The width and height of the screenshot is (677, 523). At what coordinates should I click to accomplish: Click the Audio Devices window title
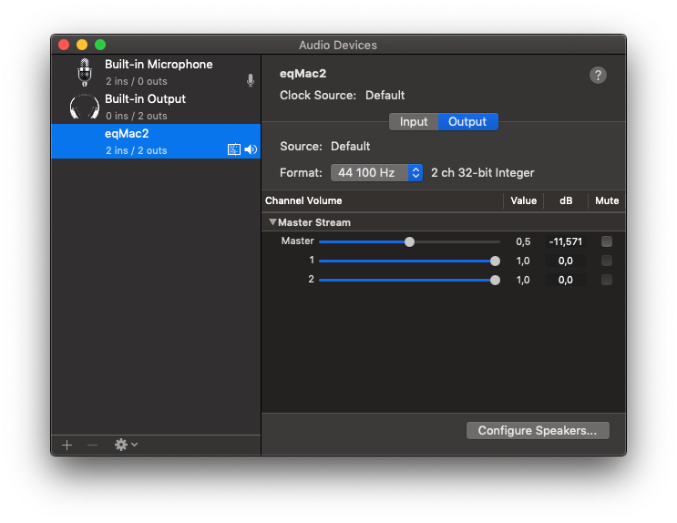[x=338, y=45]
